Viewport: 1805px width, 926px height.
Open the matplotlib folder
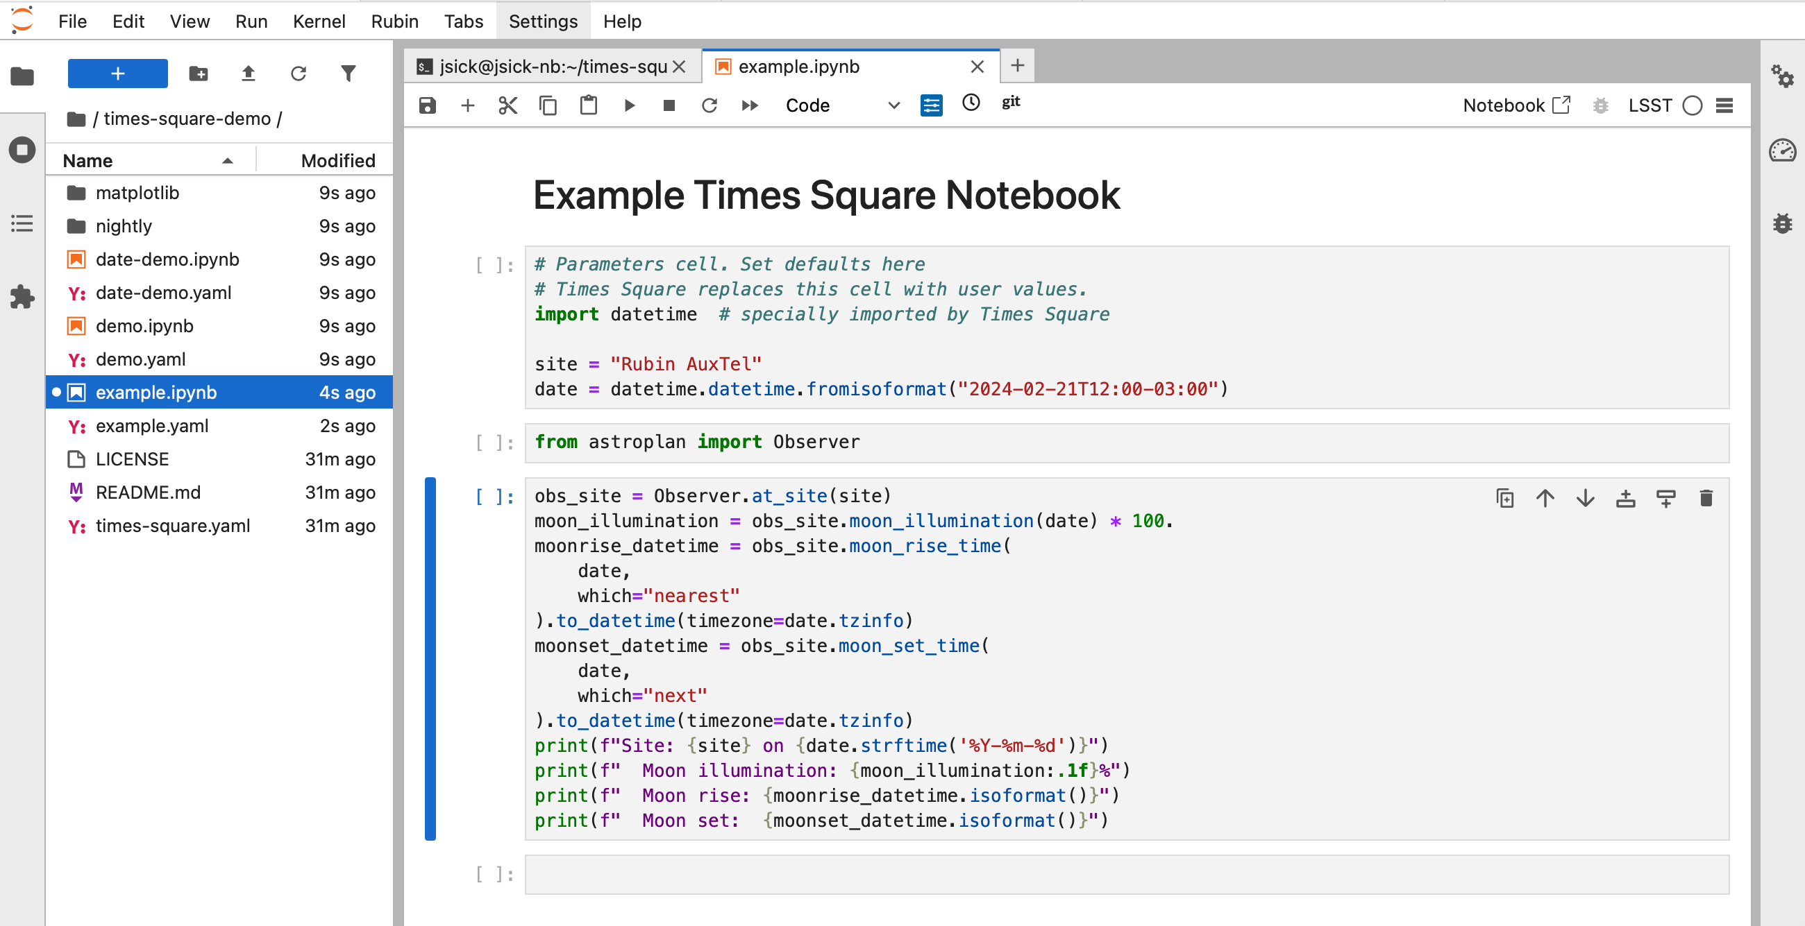[220, 192]
